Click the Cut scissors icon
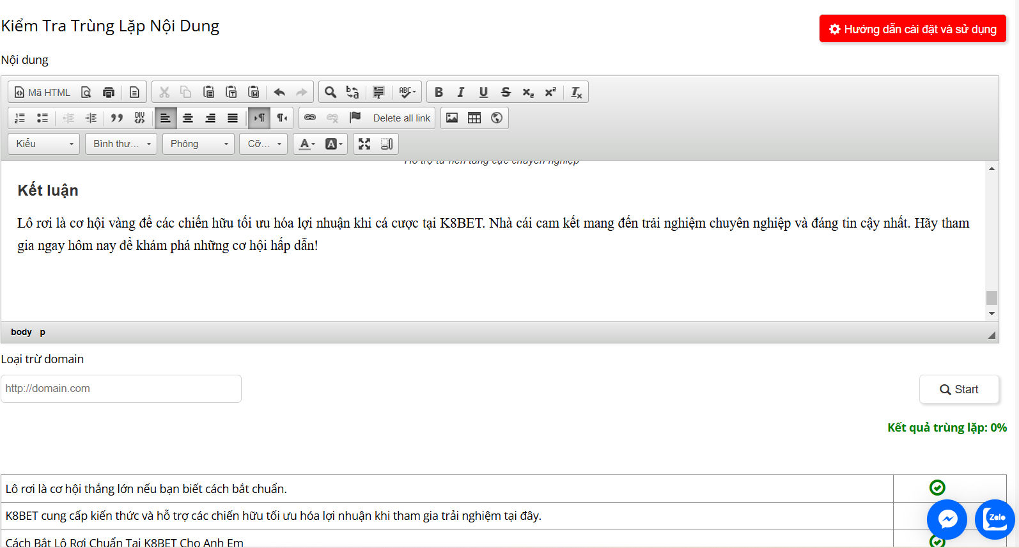The height and width of the screenshot is (548, 1019). coord(164,92)
